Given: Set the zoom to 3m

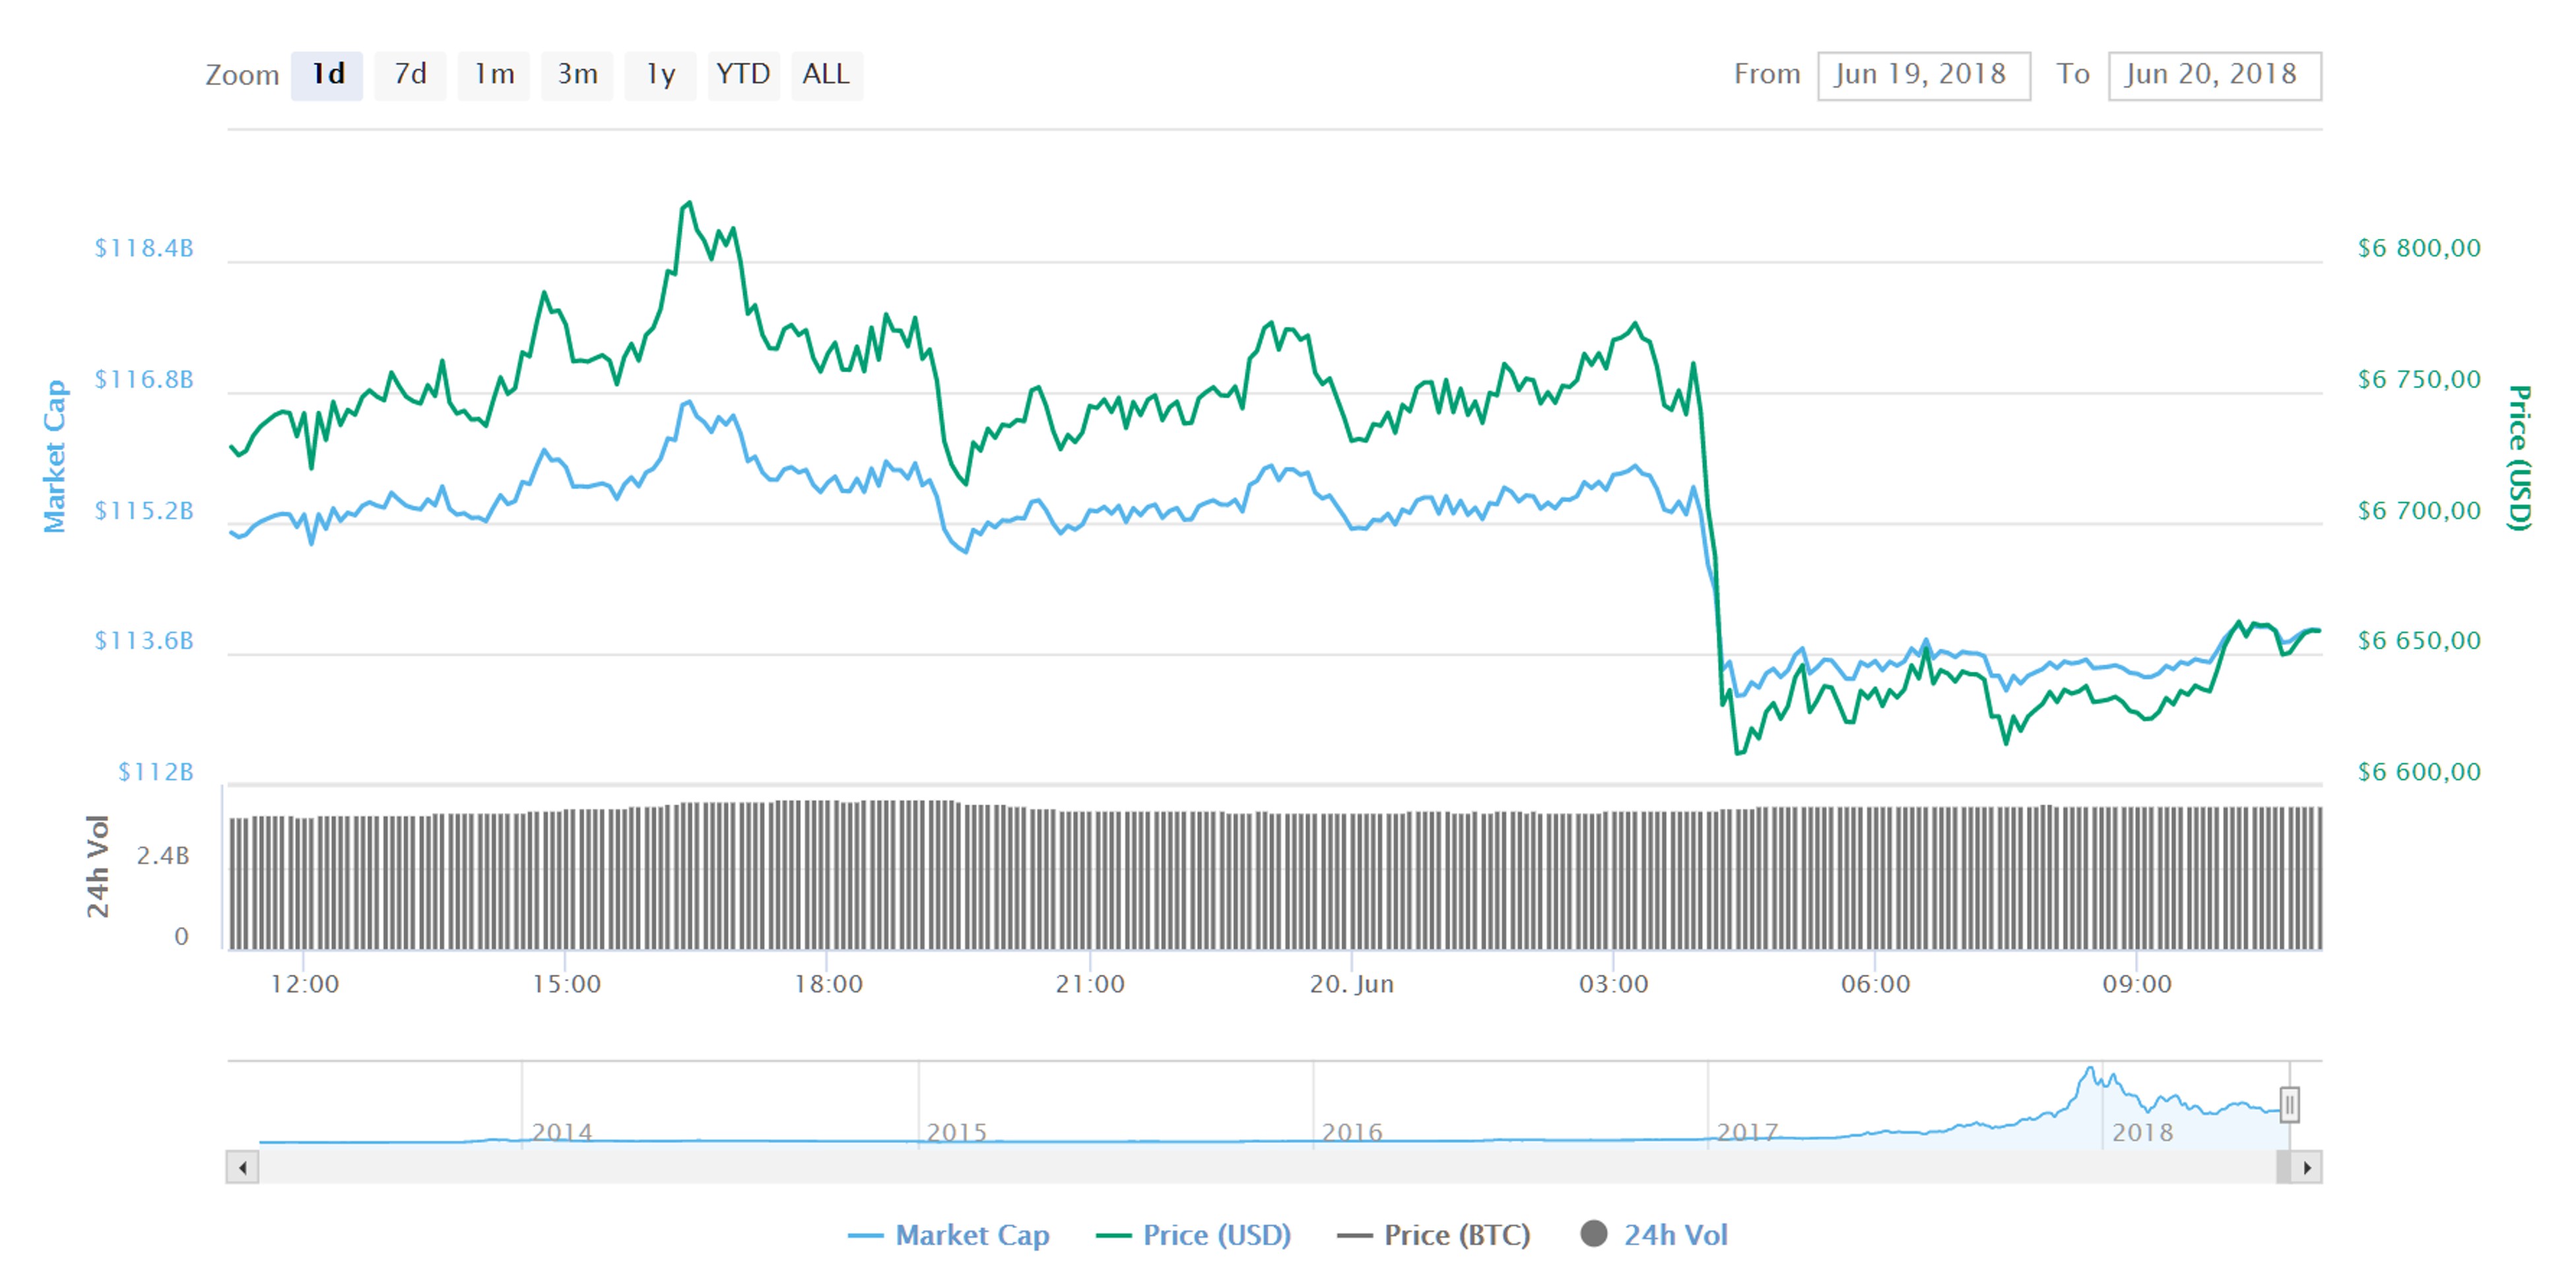Looking at the screenshot, I should click(577, 75).
